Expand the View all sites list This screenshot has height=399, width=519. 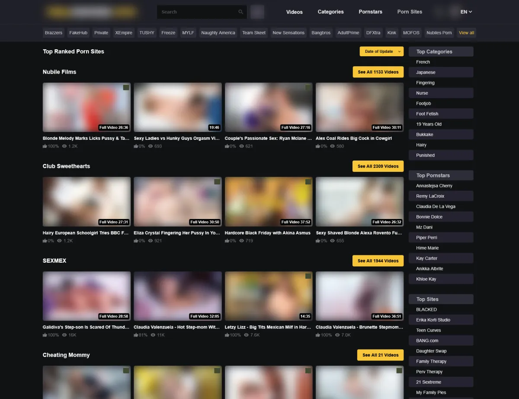[466, 33]
